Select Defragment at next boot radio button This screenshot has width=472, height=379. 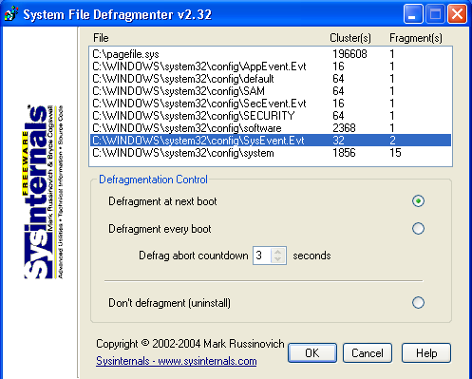click(418, 201)
